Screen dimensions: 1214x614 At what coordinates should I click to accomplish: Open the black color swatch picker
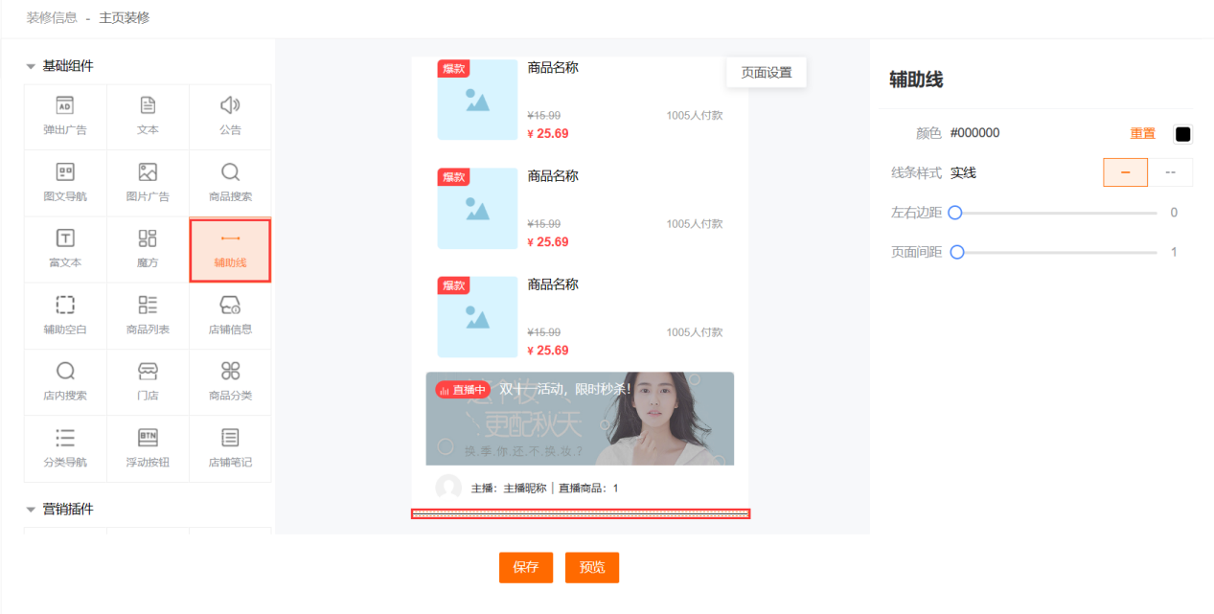pyautogui.click(x=1182, y=134)
